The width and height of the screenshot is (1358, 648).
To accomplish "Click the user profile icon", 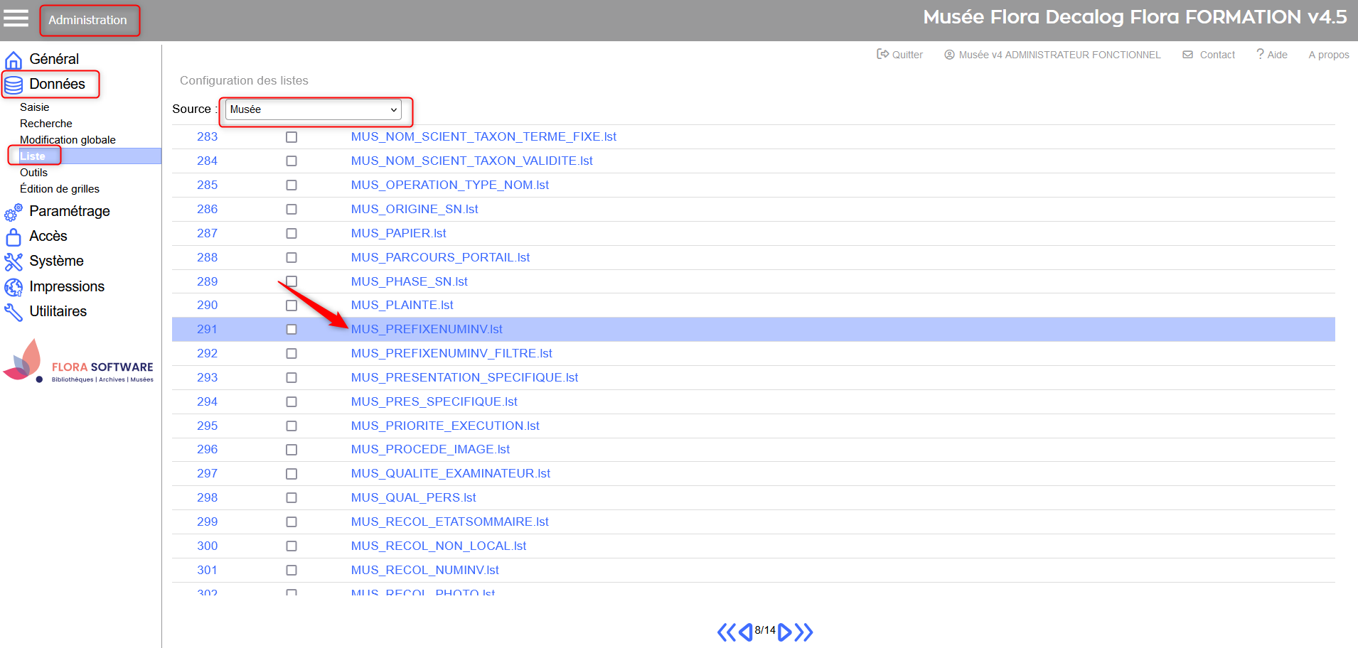I will 949,55.
